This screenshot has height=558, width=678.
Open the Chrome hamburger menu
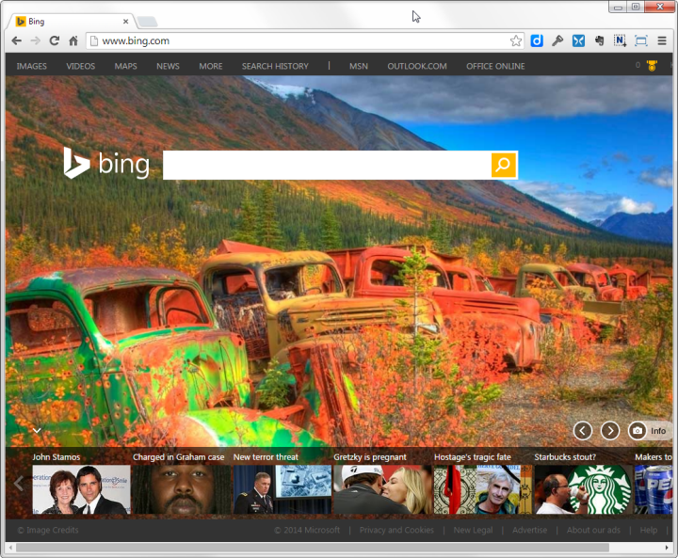(662, 41)
